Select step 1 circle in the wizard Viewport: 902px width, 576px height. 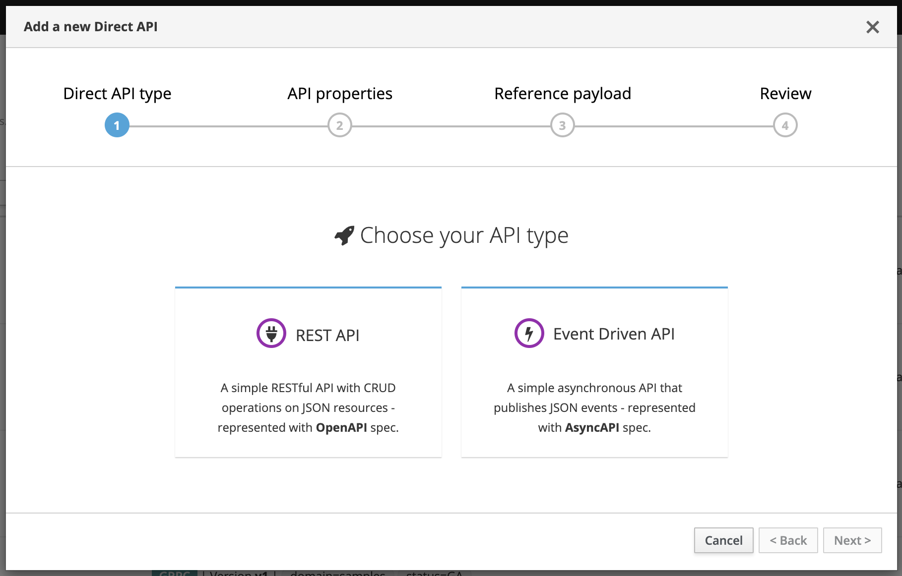click(117, 125)
